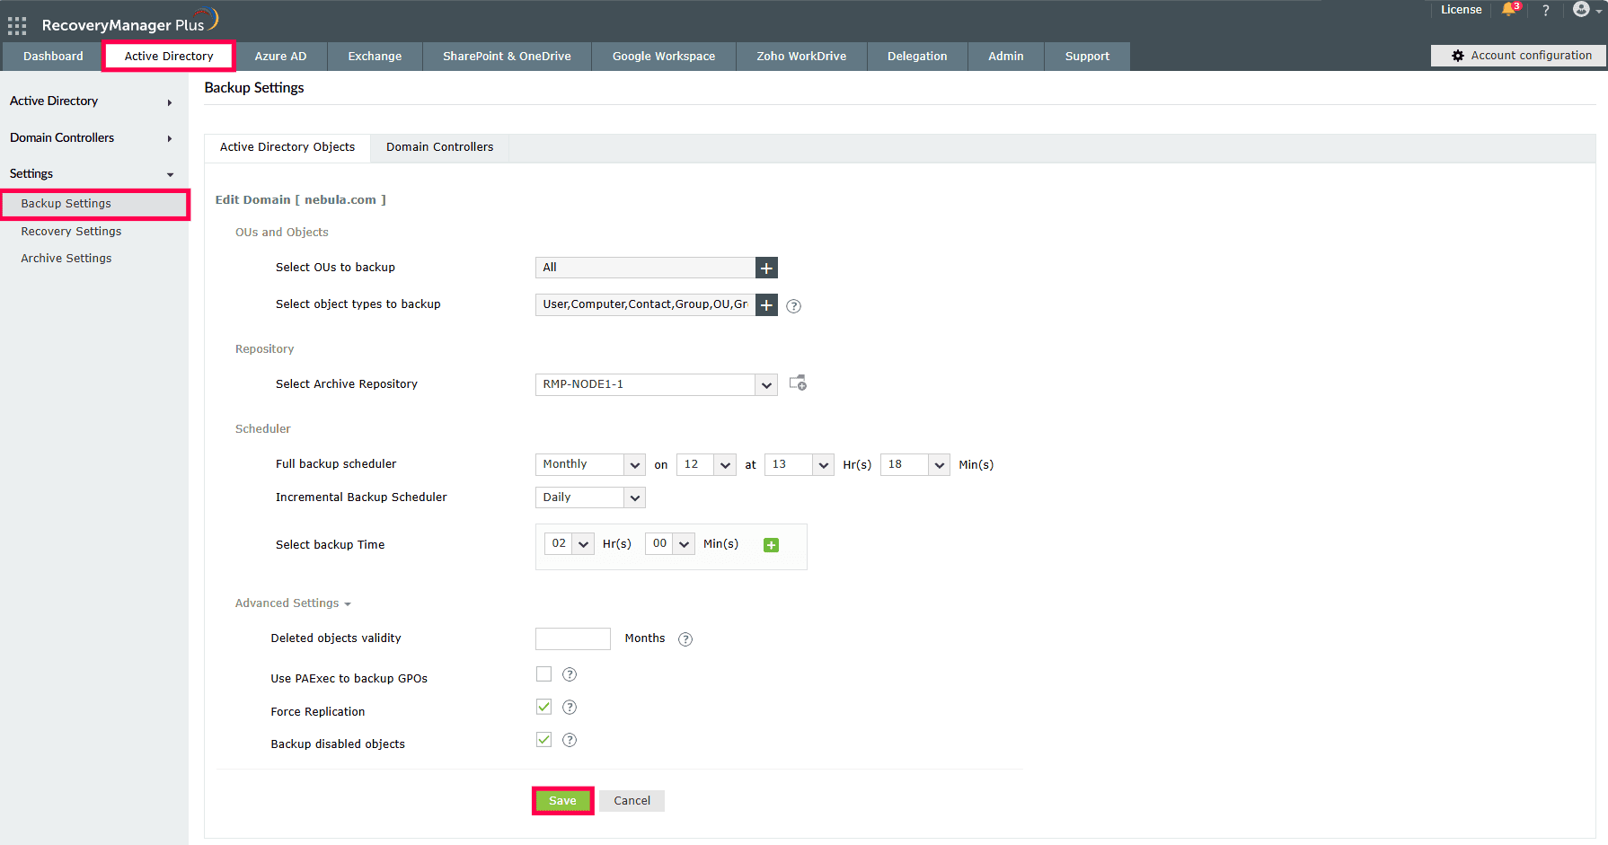Open the Delegation tab
Screen dimensions: 1608x845
[x=917, y=56]
